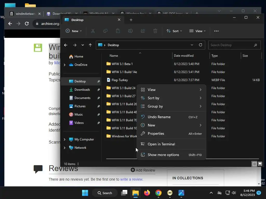Click the Type column header
The height and width of the screenshot is (199, 266).
(x=214, y=56)
